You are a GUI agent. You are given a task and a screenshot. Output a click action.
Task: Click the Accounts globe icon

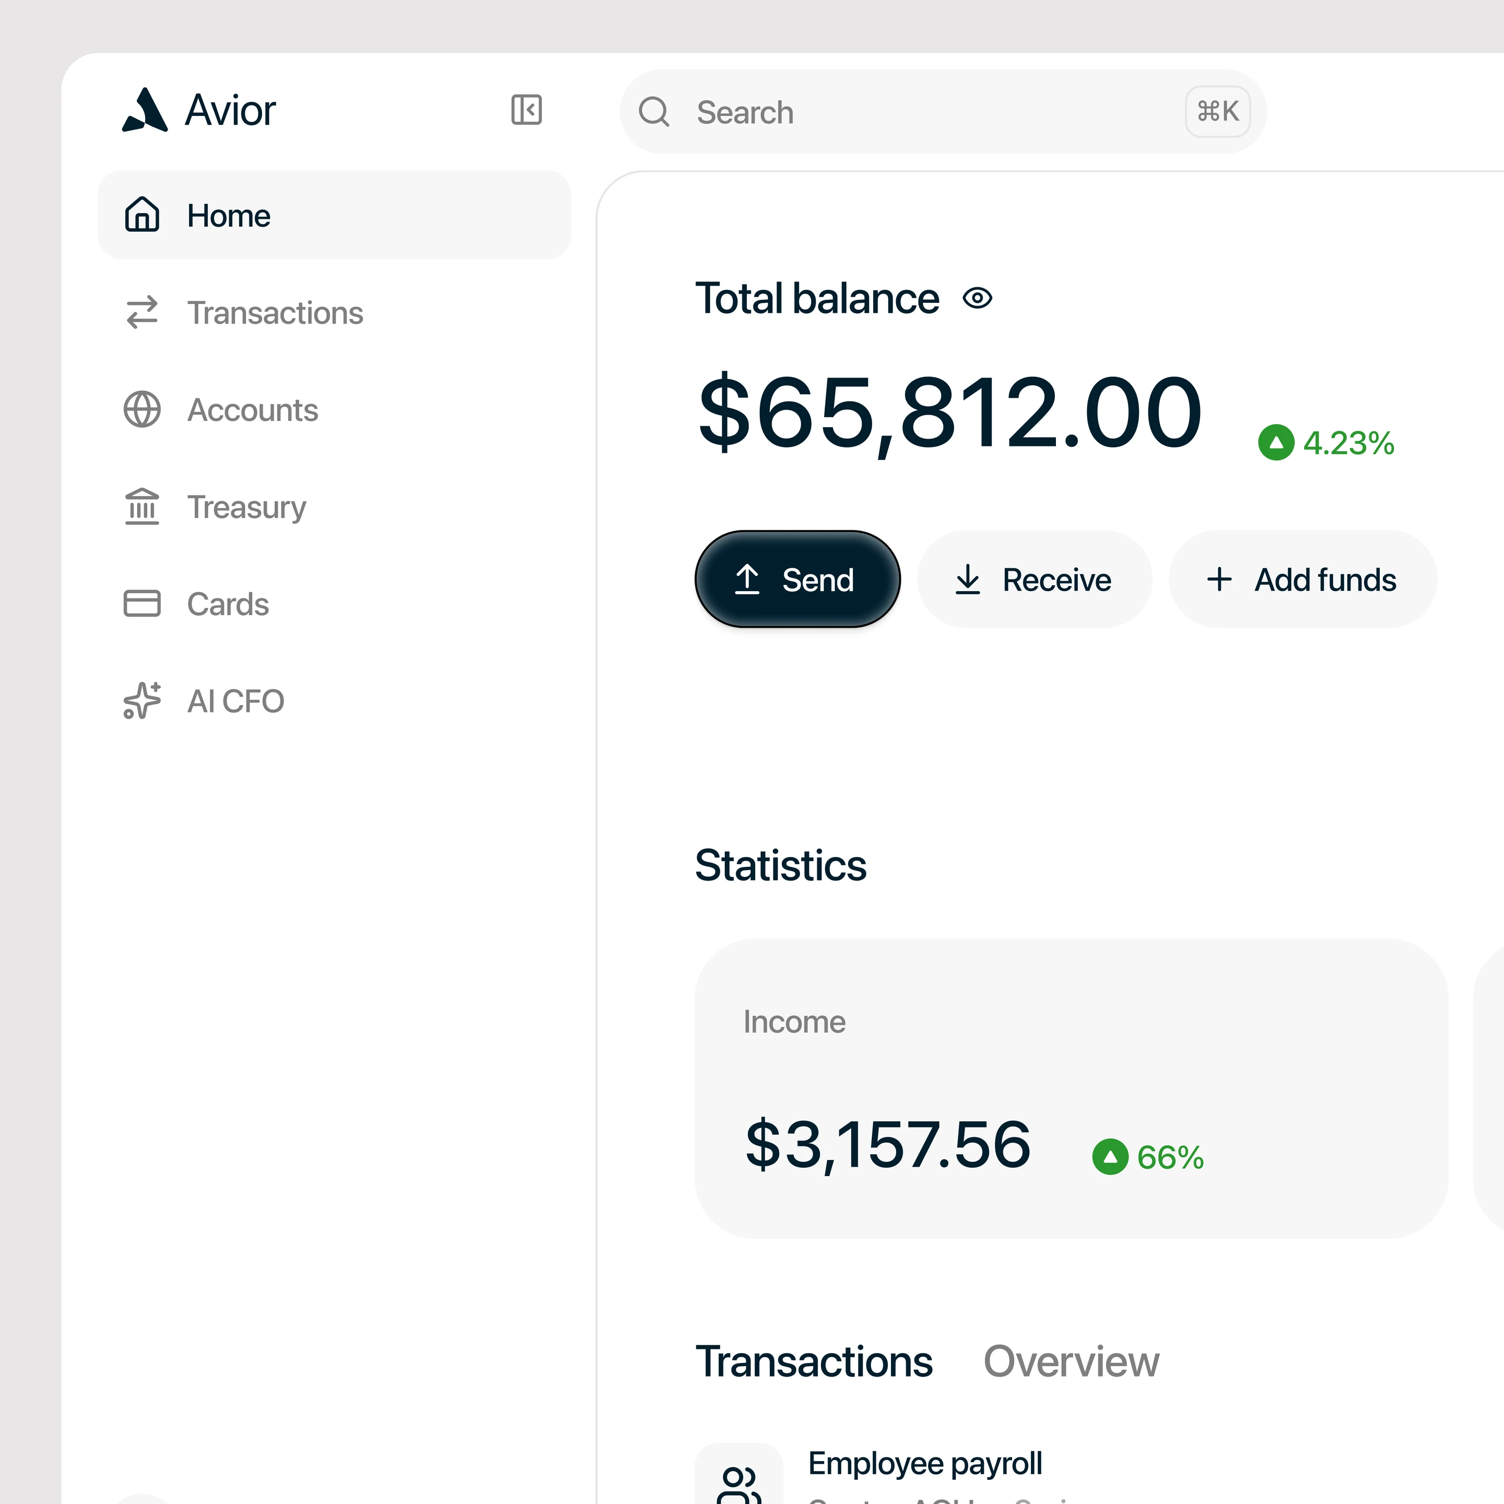(x=142, y=409)
